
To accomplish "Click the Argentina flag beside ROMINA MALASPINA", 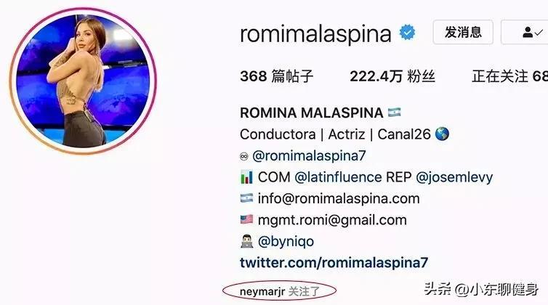I will (394, 113).
